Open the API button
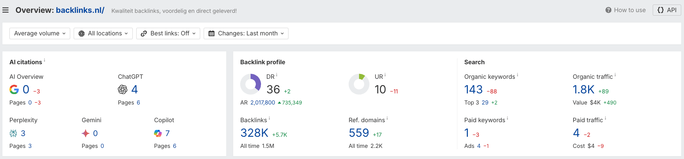This screenshot has height=159, width=684. coord(667,10)
